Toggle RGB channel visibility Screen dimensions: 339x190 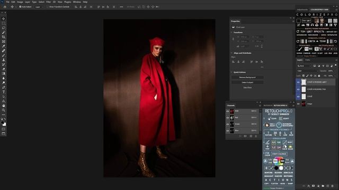coord(227,111)
